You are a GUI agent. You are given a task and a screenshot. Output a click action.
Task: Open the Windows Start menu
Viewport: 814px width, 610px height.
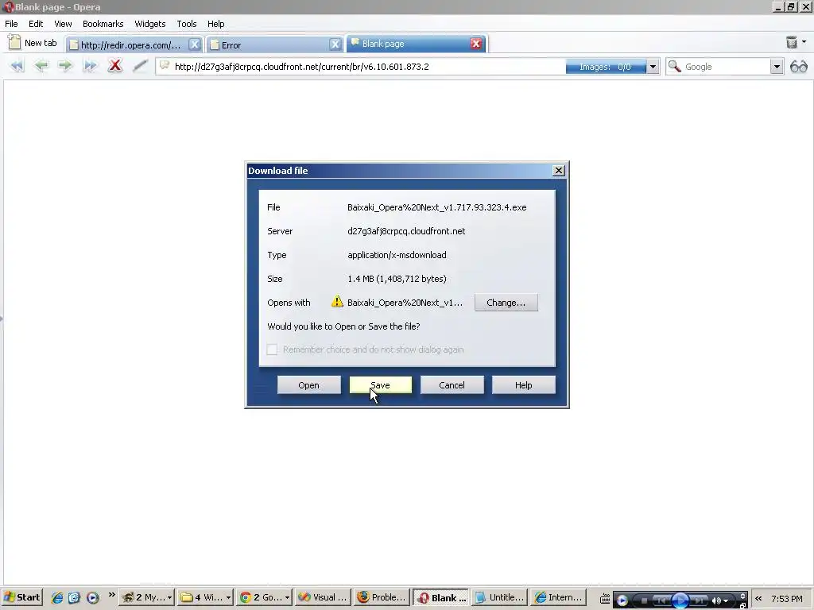21,597
